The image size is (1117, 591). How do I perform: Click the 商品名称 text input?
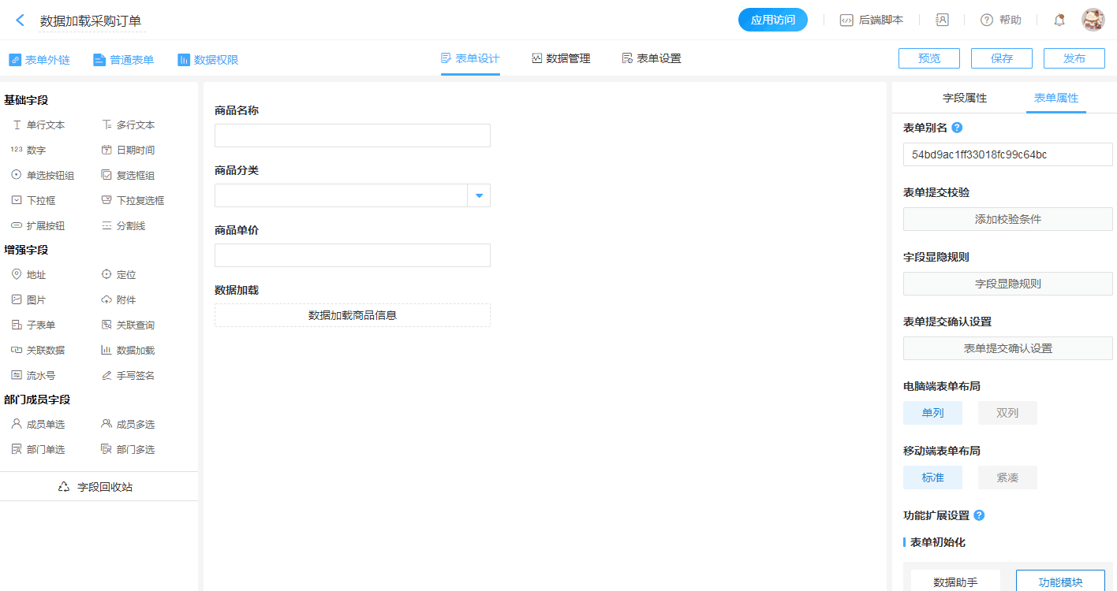[x=352, y=136]
